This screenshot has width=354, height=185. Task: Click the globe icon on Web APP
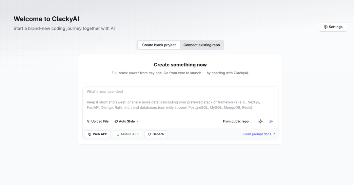click(x=90, y=134)
